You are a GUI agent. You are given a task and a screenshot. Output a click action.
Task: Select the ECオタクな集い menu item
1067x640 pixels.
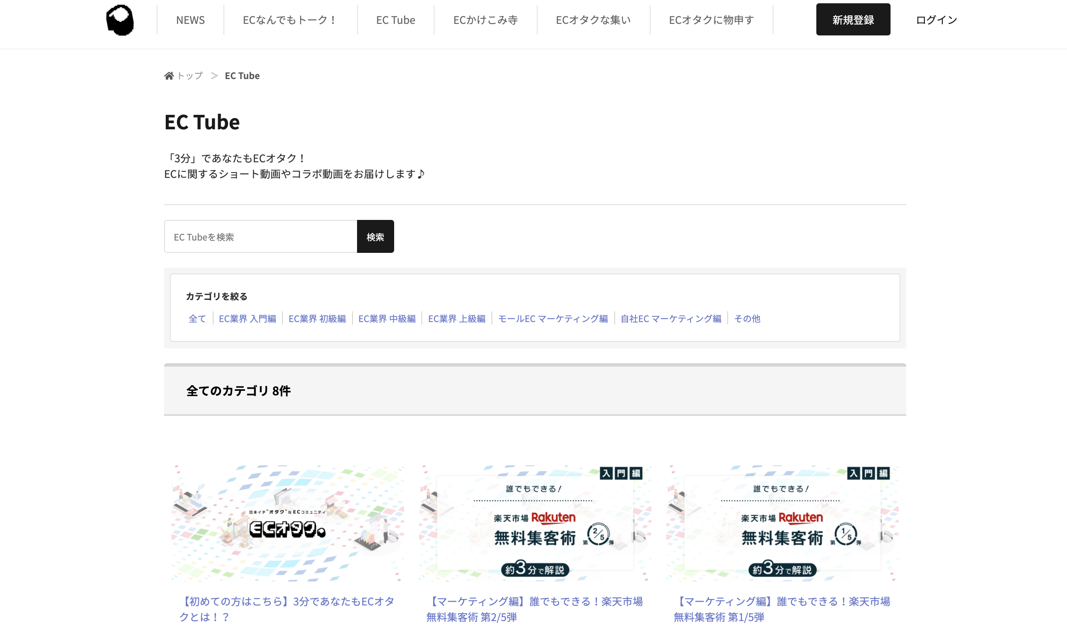(x=593, y=20)
